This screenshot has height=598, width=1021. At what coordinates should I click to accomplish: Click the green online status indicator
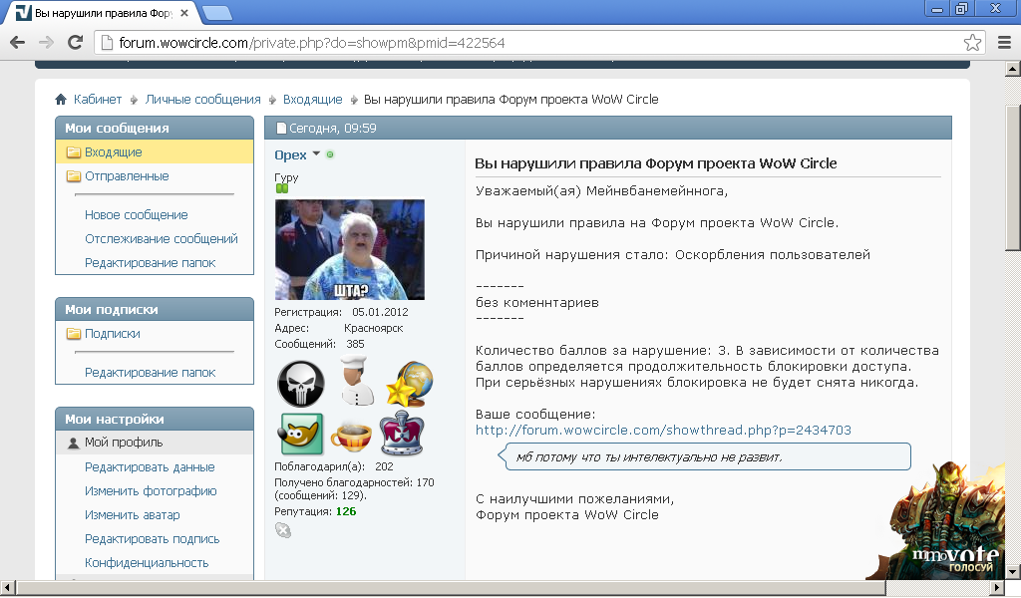coord(330,154)
